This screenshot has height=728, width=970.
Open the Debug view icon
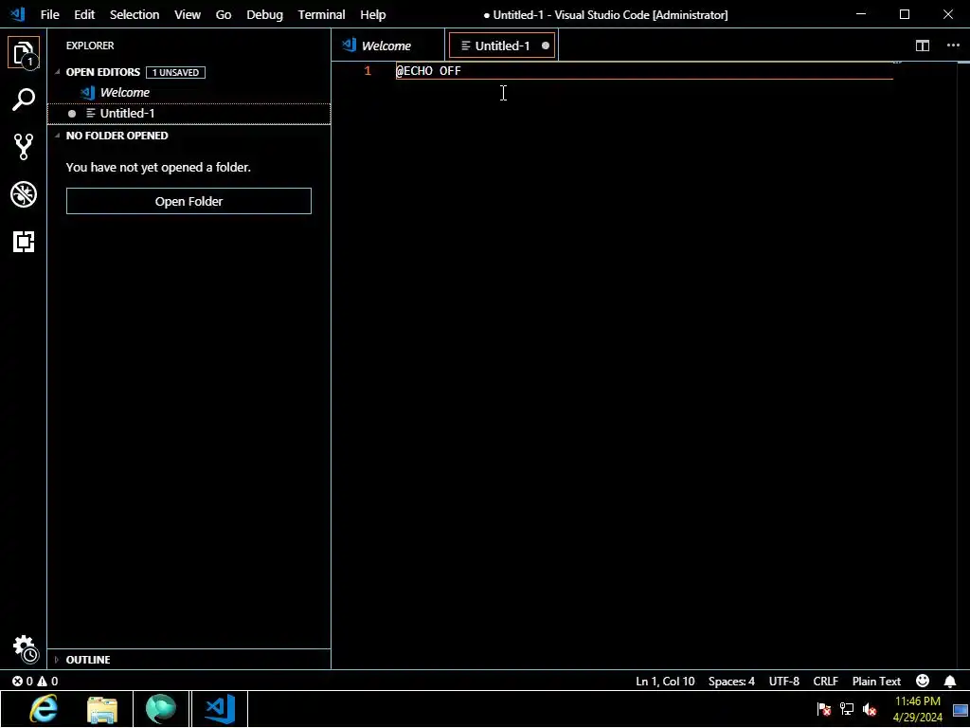24,194
